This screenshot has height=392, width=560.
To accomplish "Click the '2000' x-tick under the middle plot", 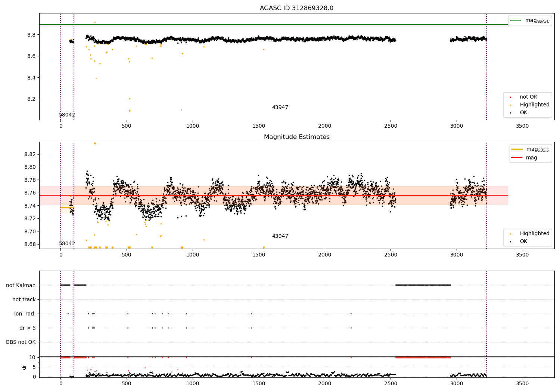I will (x=324, y=255).
